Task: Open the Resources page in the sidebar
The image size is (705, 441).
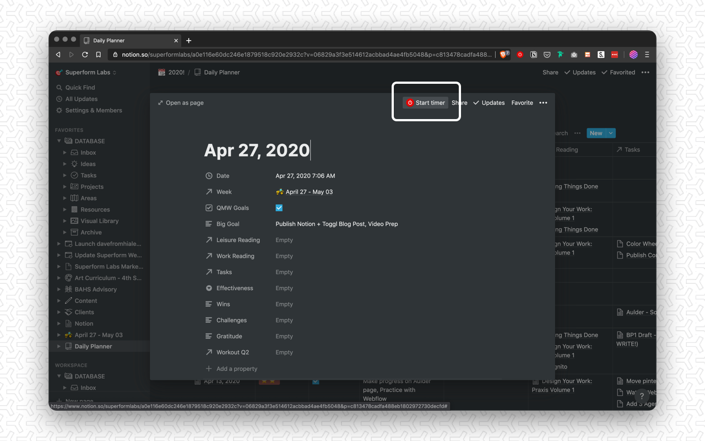Action: point(95,209)
